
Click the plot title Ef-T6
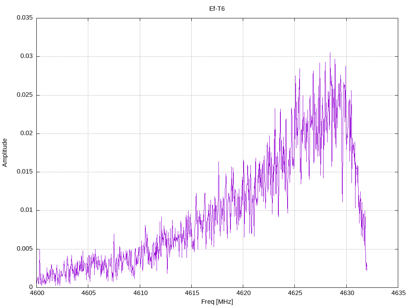coord(217,9)
